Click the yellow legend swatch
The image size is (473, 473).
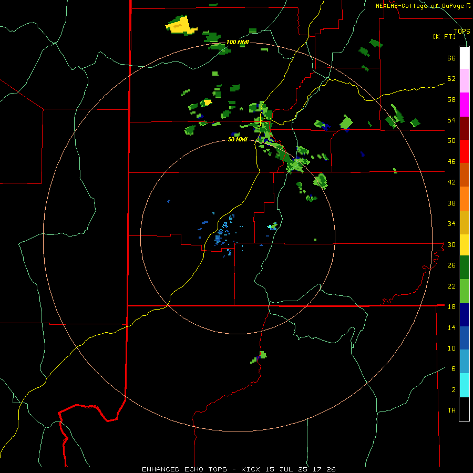(464, 245)
